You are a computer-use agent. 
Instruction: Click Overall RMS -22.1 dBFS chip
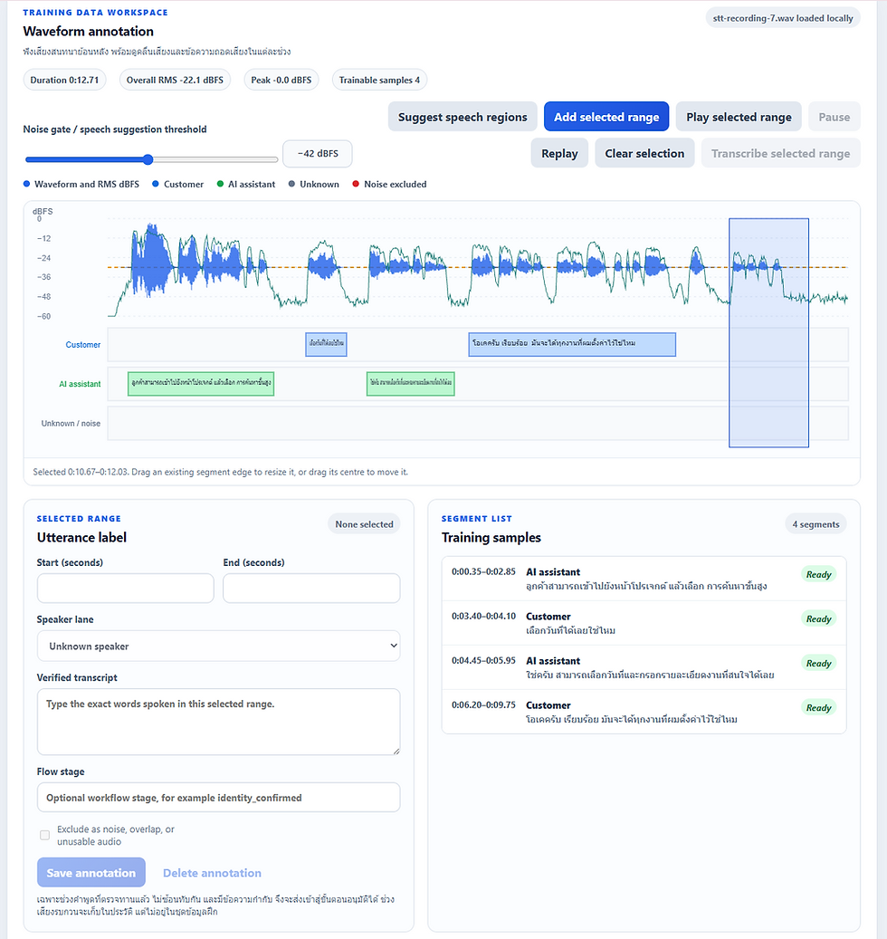coord(175,80)
